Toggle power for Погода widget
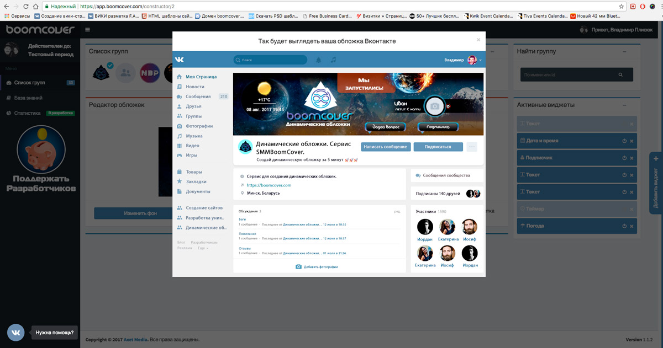The width and height of the screenshot is (663, 348). tap(624, 226)
